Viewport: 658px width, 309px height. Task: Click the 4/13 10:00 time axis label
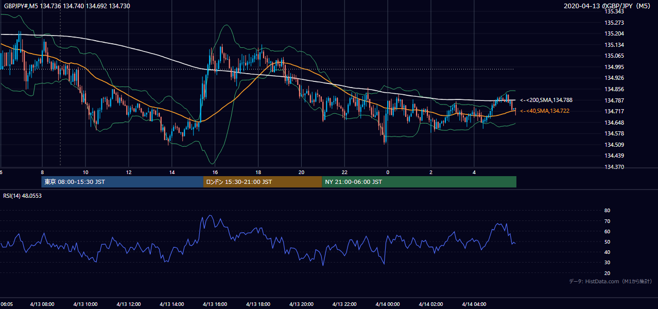pos(85,304)
